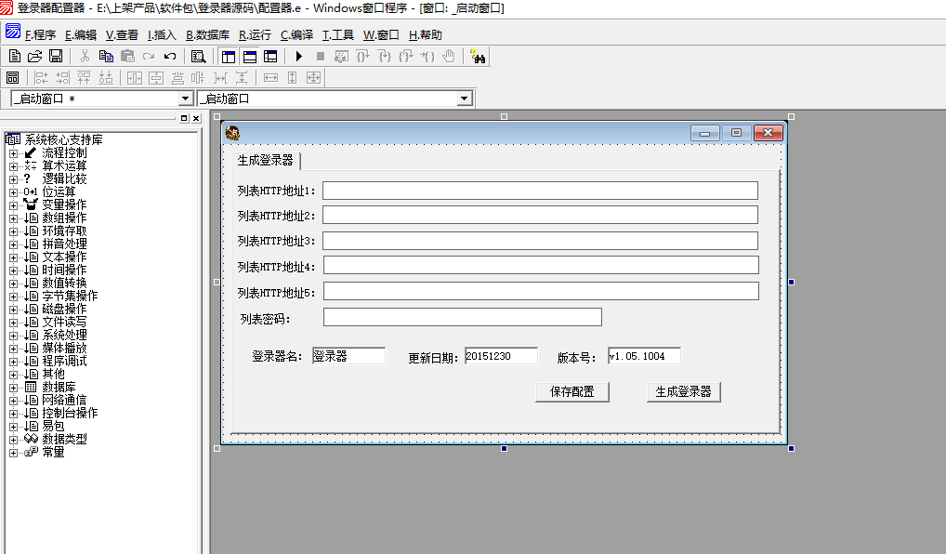This screenshot has height=554, width=946.
Task: Click the 列表密码 input field
Action: [x=462, y=318]
